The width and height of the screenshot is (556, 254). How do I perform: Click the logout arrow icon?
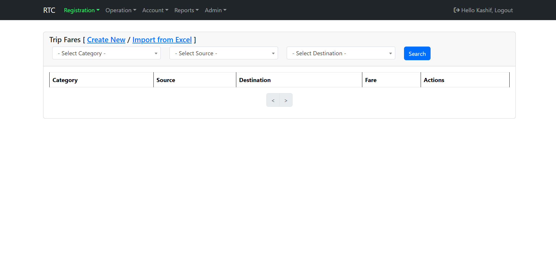click(x=456, y=10)
